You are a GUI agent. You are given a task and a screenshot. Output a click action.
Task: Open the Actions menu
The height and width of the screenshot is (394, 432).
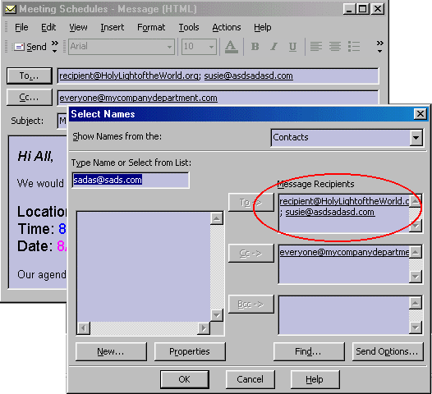pyautogui.click(x=227, y=27)
